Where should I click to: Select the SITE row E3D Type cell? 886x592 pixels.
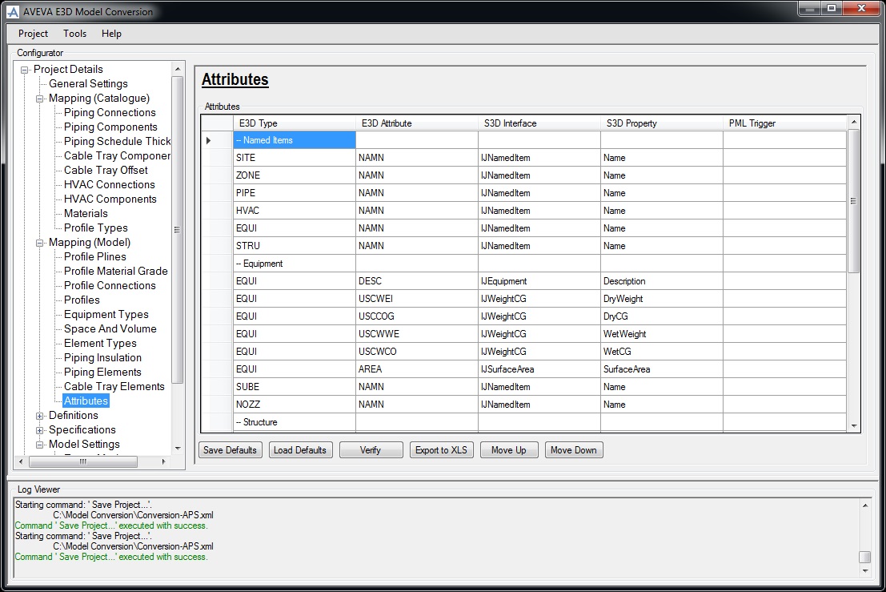[x=295, y=158]
